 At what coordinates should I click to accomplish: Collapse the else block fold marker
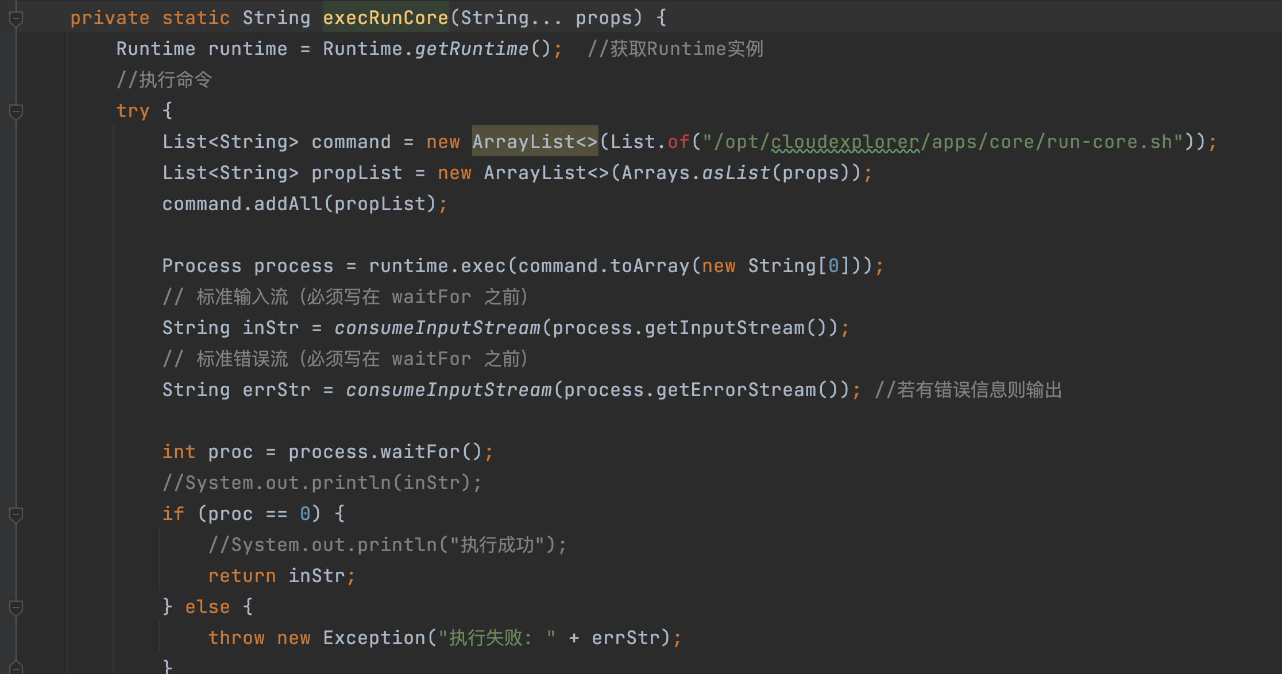coord(16,607)
